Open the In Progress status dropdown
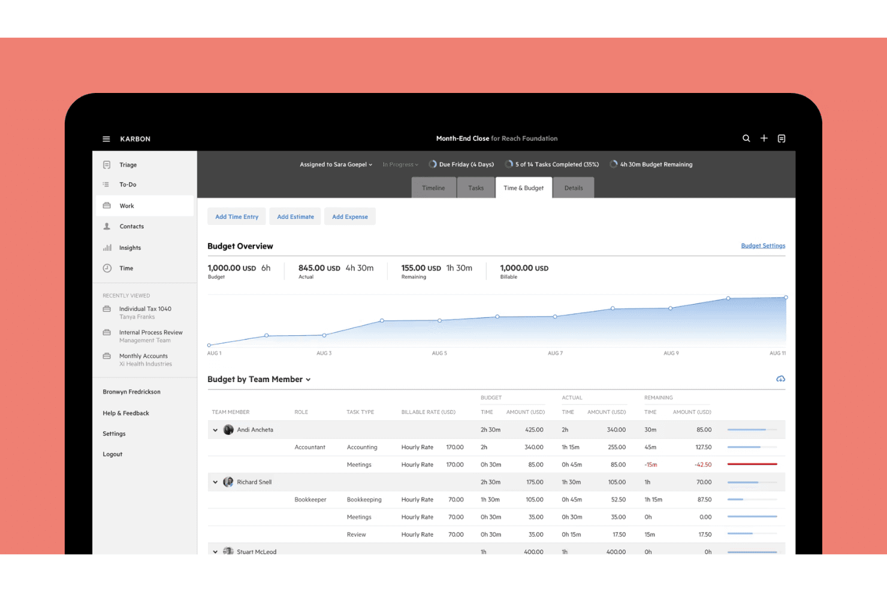The width and height of the screenshot is (887, 592). [400, 164]
